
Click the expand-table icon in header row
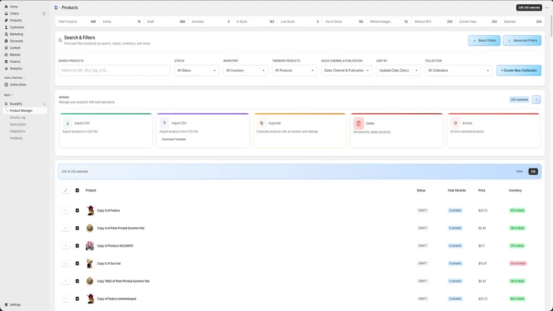[66, 191]
